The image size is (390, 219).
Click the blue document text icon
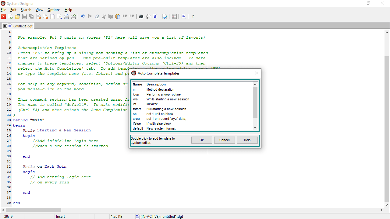(184, 16)
